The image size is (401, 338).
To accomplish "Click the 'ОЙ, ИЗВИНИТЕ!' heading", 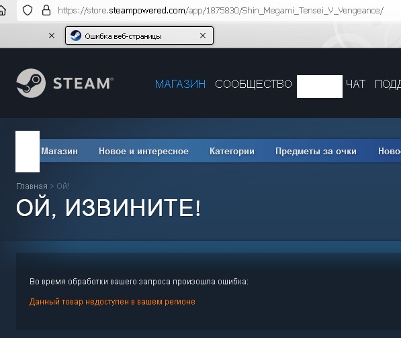I will [108, 208].
